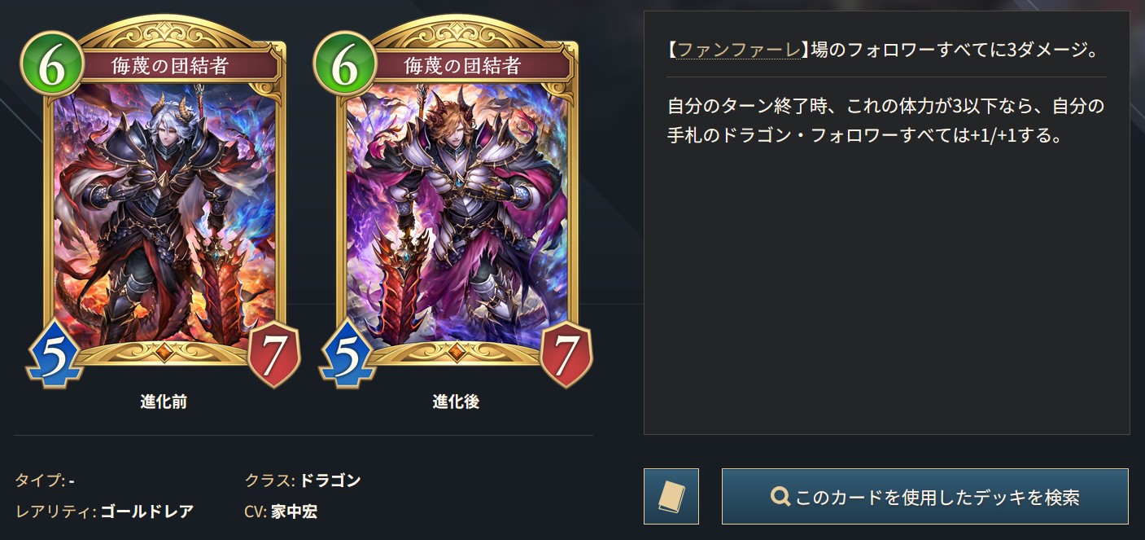The image size is (1145, 540).
Task: Click blue attack 5 icon on unevolved card
Action: point(52,355)
